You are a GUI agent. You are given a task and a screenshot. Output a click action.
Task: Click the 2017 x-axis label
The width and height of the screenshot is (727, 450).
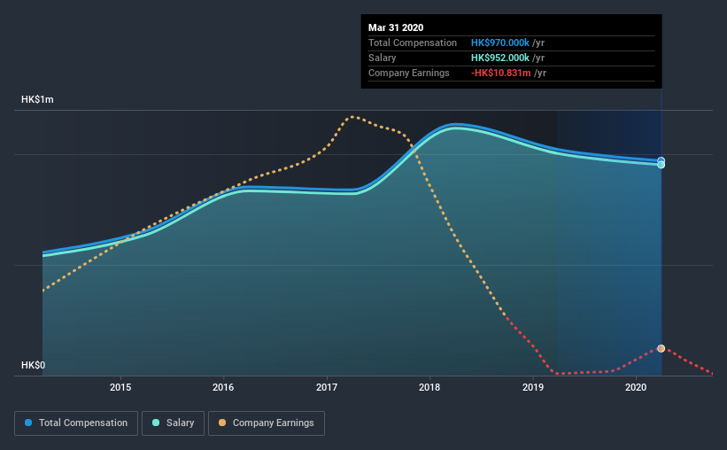(x=327, y=387)
